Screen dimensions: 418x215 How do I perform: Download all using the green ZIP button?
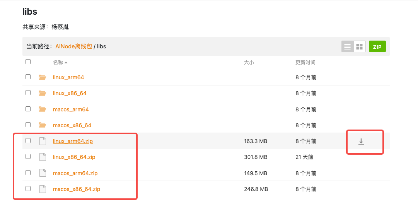click(377, 47)
